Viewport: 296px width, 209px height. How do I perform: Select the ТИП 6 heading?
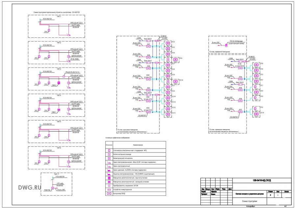pos(59,148)
